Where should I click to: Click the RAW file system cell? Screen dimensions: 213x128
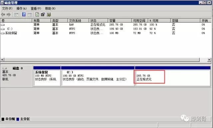coord(71,25)
